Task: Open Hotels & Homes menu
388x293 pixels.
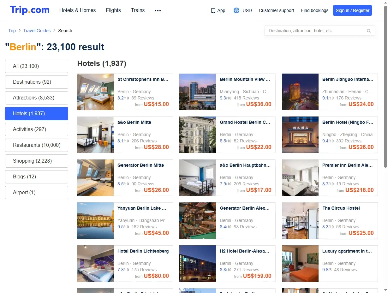Action: click(x=78, y=10)
